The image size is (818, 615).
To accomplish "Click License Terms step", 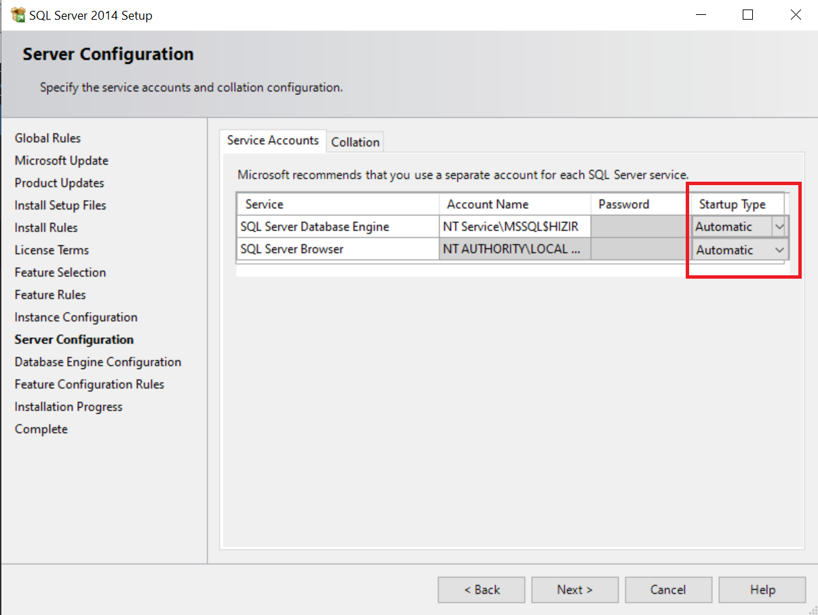I will pos(52,250).
